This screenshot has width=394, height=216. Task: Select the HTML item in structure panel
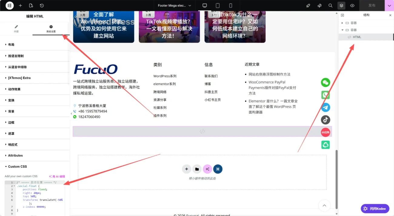(x=357, y=37)
